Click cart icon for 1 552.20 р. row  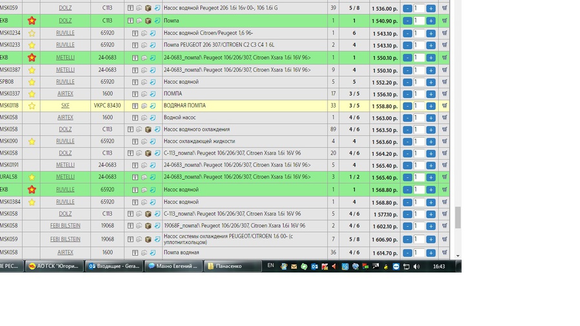tap(445, 82)
